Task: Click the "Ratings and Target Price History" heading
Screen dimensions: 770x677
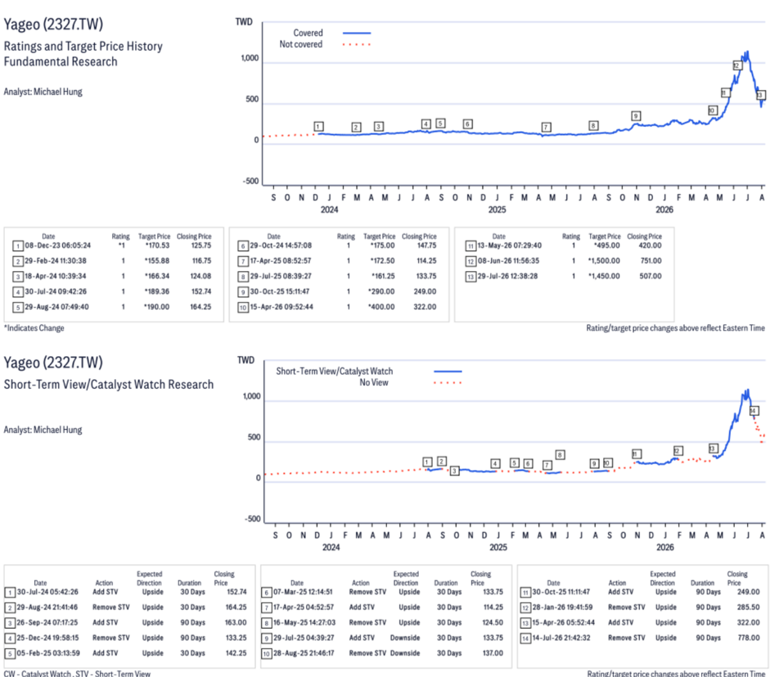Action: 83,46
